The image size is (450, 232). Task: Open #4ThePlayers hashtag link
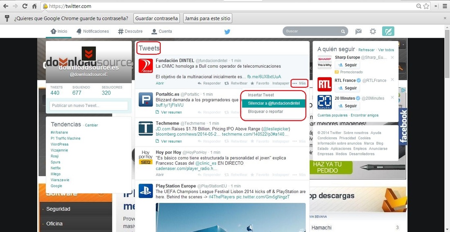222,197
